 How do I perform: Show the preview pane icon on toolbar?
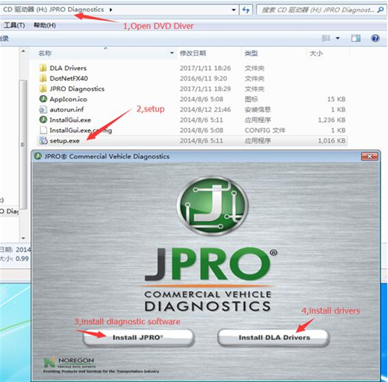[356, 38]
